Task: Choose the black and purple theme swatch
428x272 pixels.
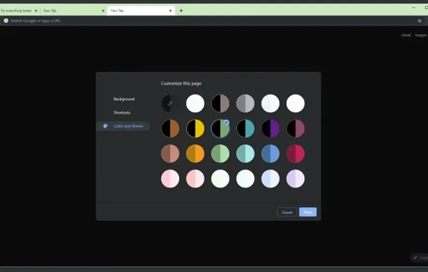Action: click(270, 129)
